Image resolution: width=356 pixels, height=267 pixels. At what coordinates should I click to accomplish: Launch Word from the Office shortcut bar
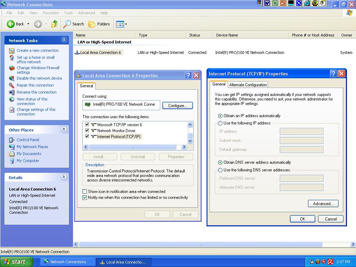pyautogui.click(x=267, y=3)
